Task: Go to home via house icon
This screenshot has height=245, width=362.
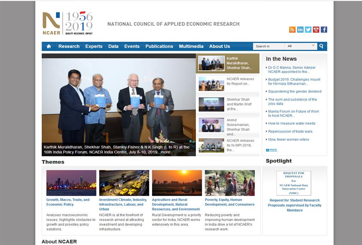Action: click(49, 47)
